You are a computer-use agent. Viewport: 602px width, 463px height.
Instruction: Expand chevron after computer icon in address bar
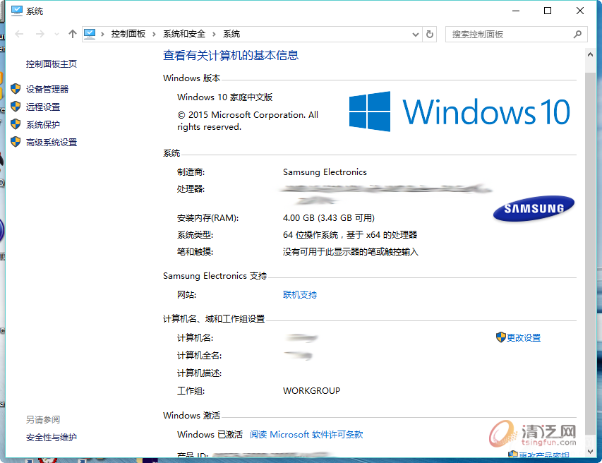point(102,34)
